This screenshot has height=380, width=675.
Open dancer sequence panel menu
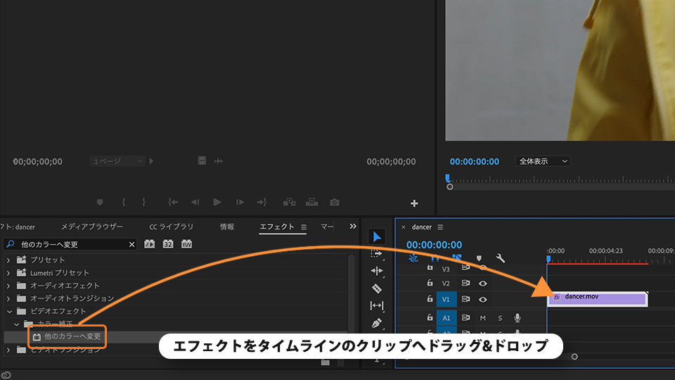[440, 227]
